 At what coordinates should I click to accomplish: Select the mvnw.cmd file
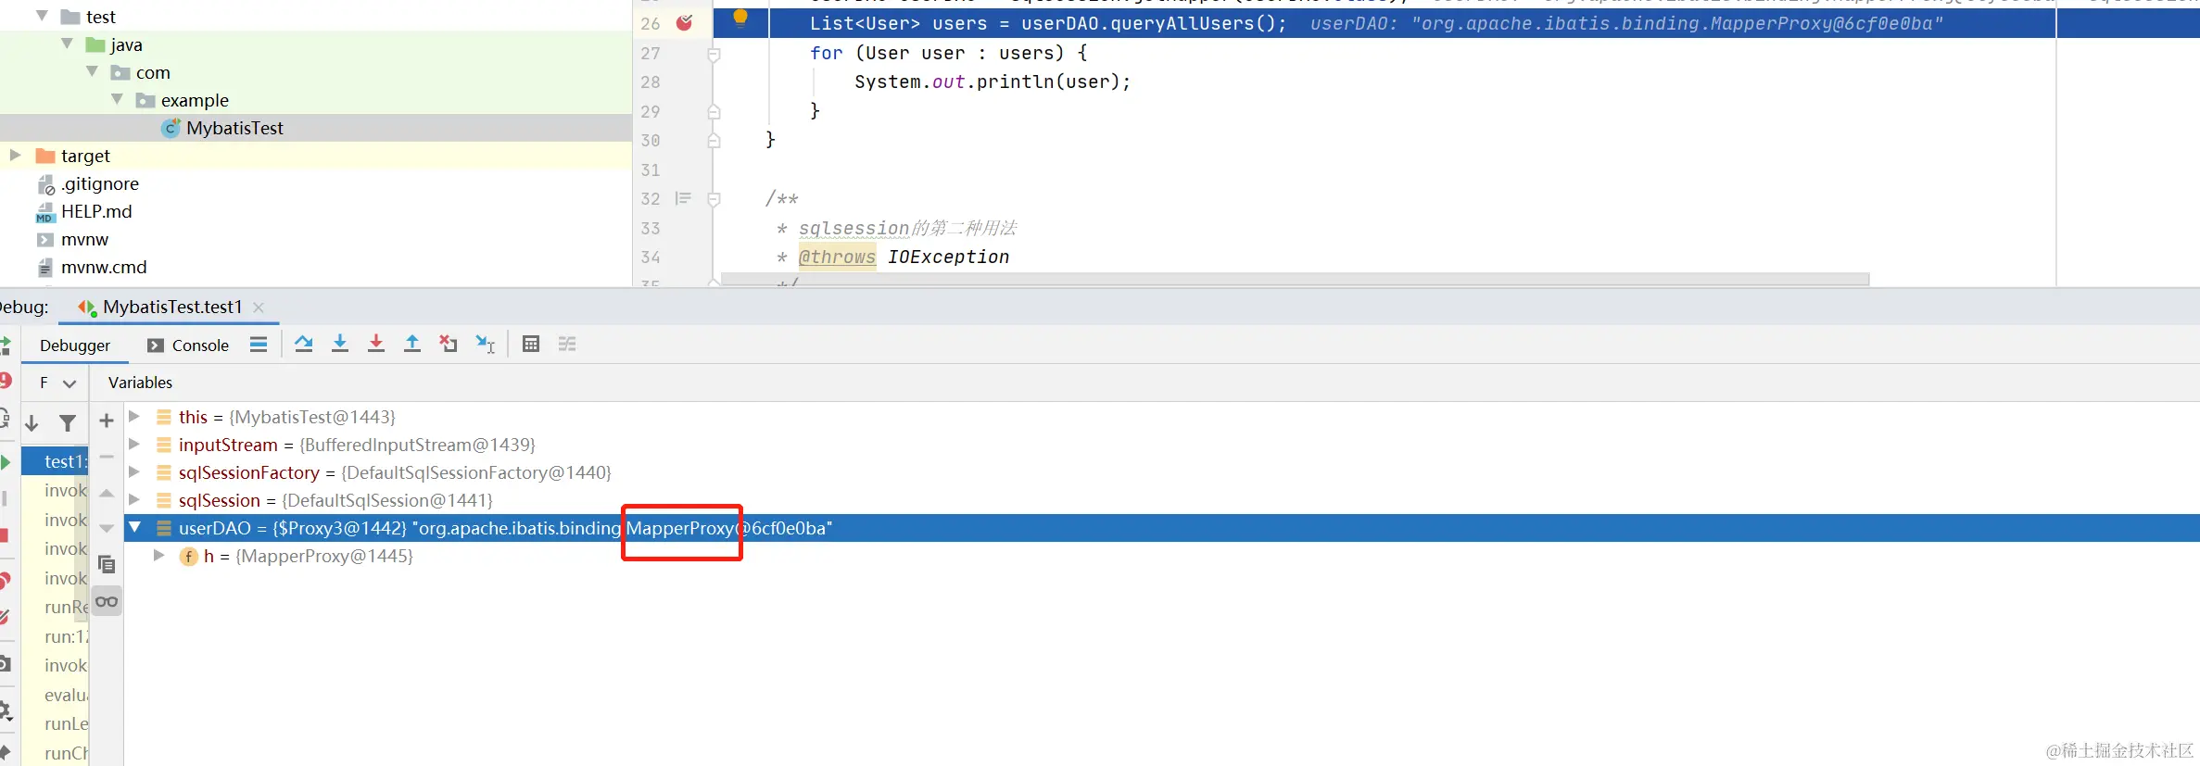104,267
